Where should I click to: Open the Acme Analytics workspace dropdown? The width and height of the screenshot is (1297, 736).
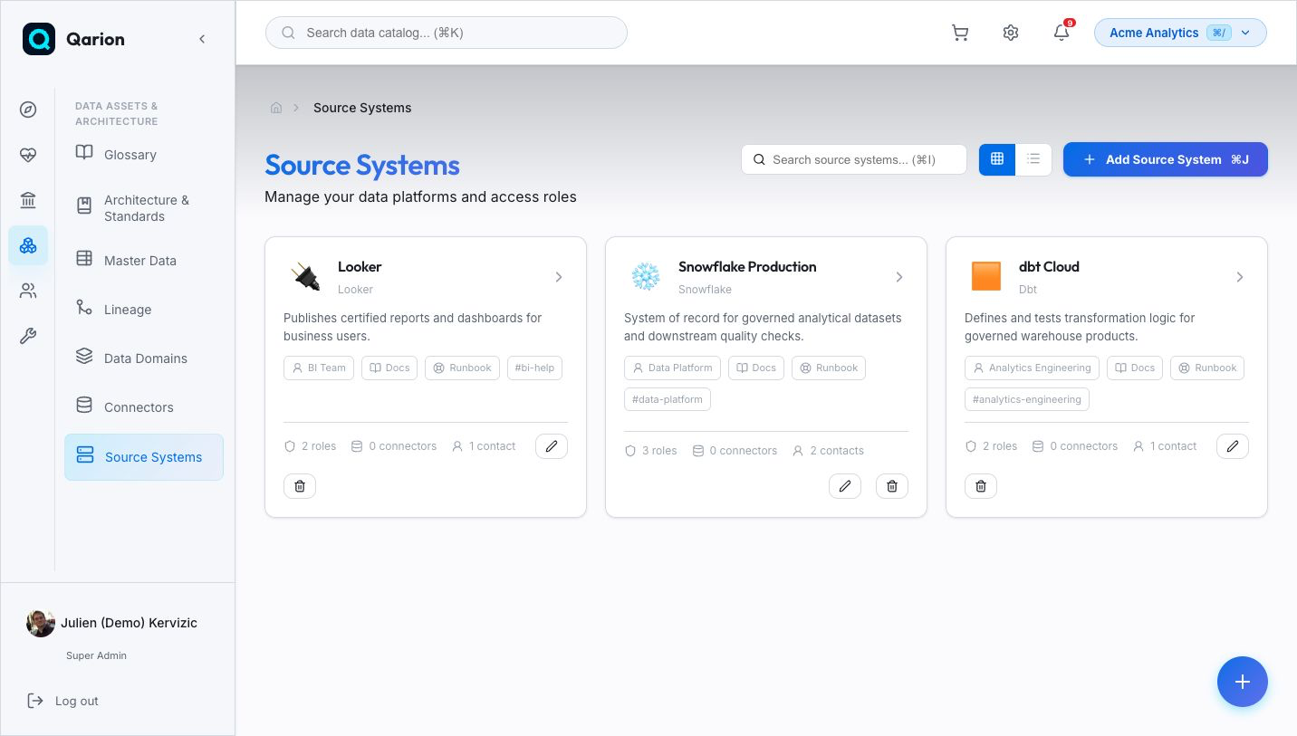pyautogui.click(x=1180, y=33)
